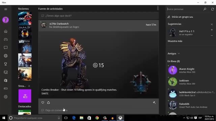
Task: Launch Microsoft Edge from taskbar
Action: point(74,118)
